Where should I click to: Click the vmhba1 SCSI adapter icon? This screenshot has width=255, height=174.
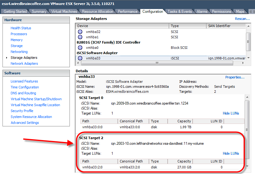click(80, 37)
